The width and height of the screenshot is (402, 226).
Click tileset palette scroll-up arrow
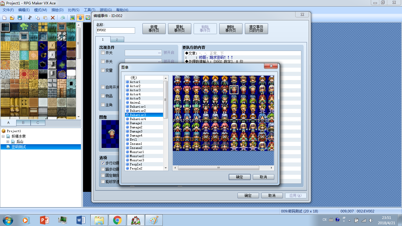[79, 25]
